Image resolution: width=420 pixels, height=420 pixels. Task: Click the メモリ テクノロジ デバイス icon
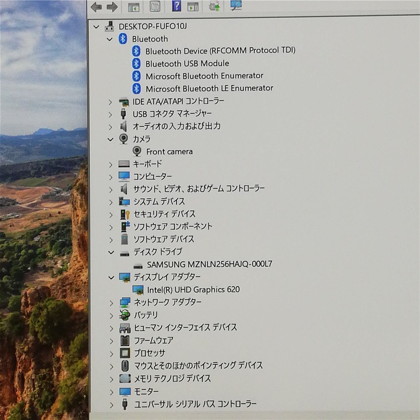pyautogui.click(x=125, y=378)
